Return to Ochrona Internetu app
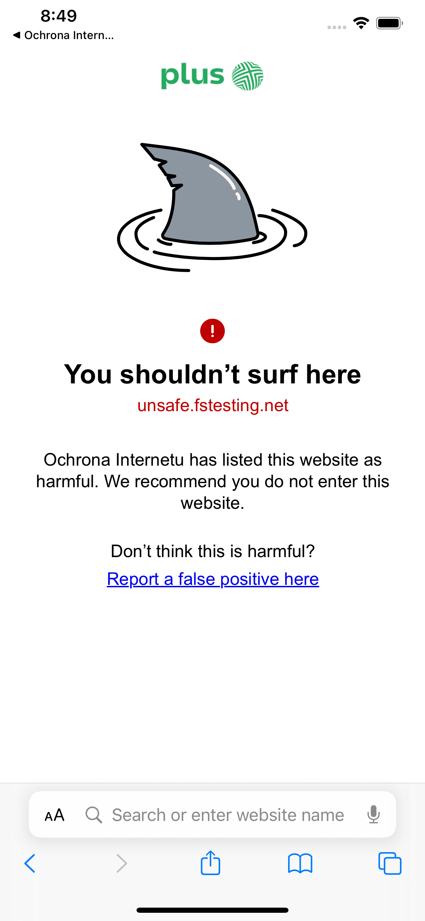Viewport: 425px width, 921px height. [64, 35]
